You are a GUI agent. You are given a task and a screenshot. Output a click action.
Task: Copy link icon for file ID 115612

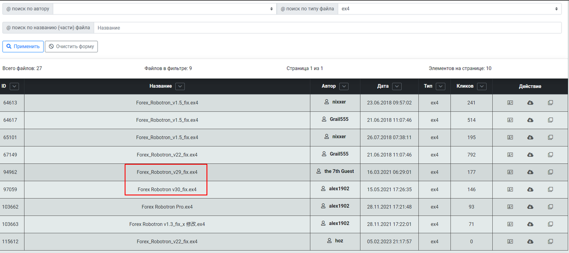click(550, 242)
